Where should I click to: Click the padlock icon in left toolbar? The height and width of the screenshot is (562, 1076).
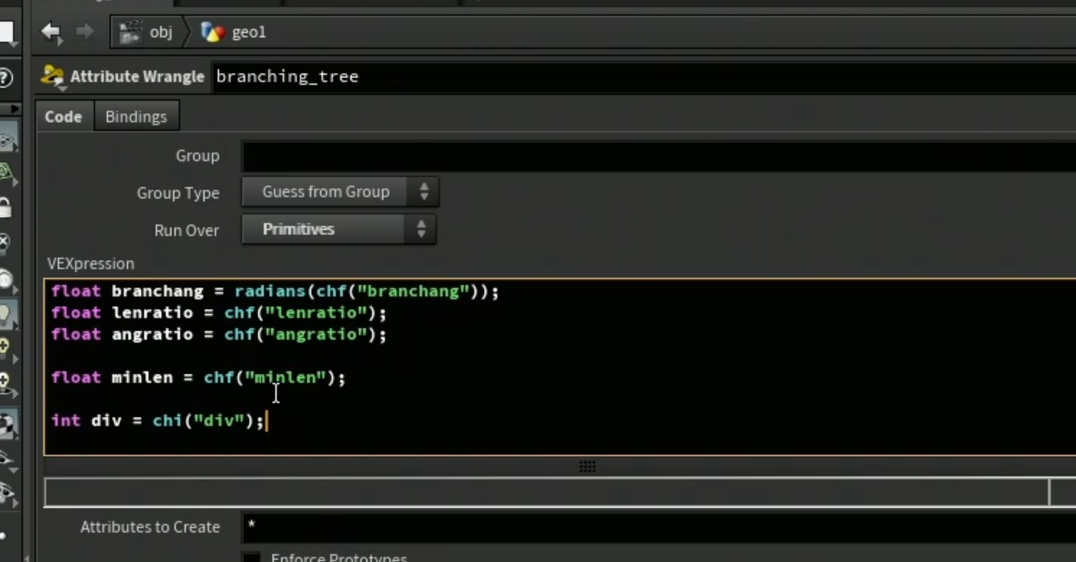(x=6, y=207)
